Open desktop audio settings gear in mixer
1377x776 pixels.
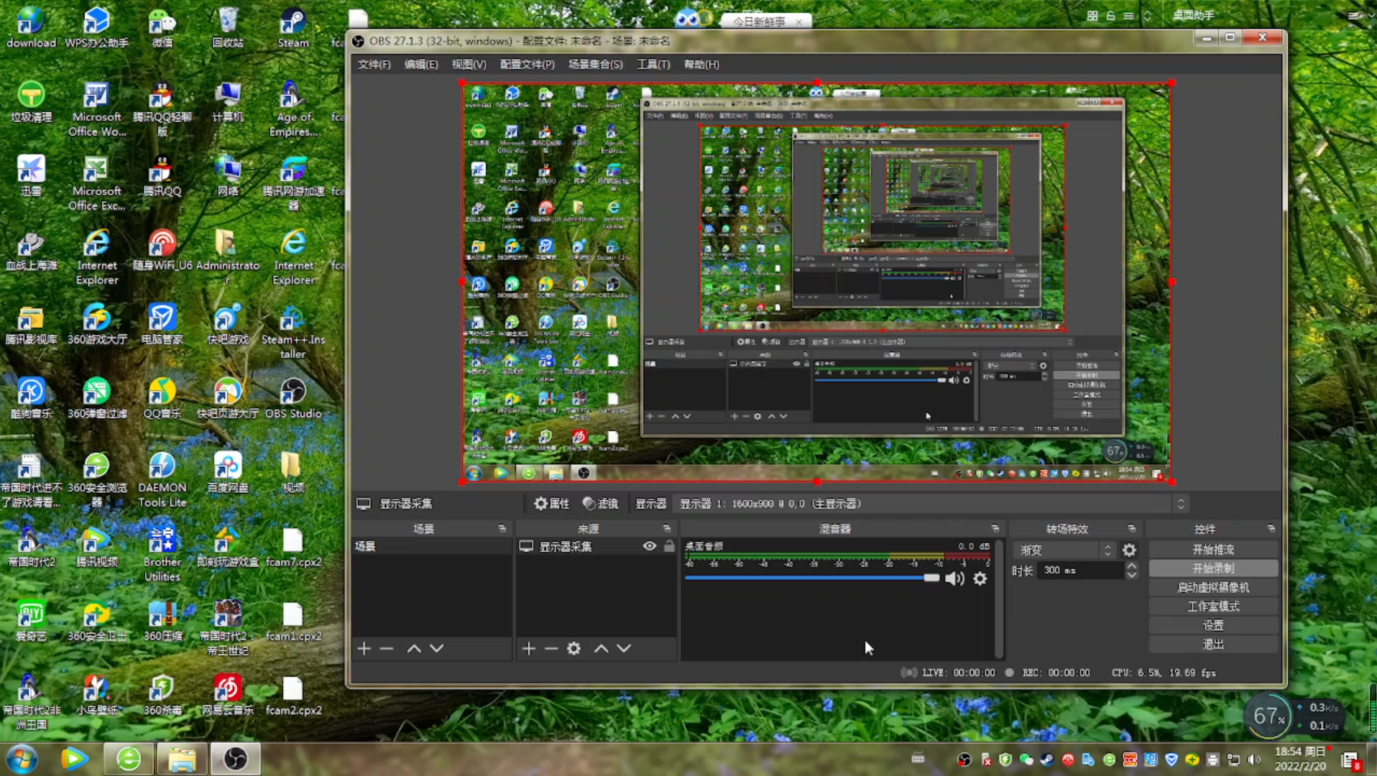tap(980, 578)
